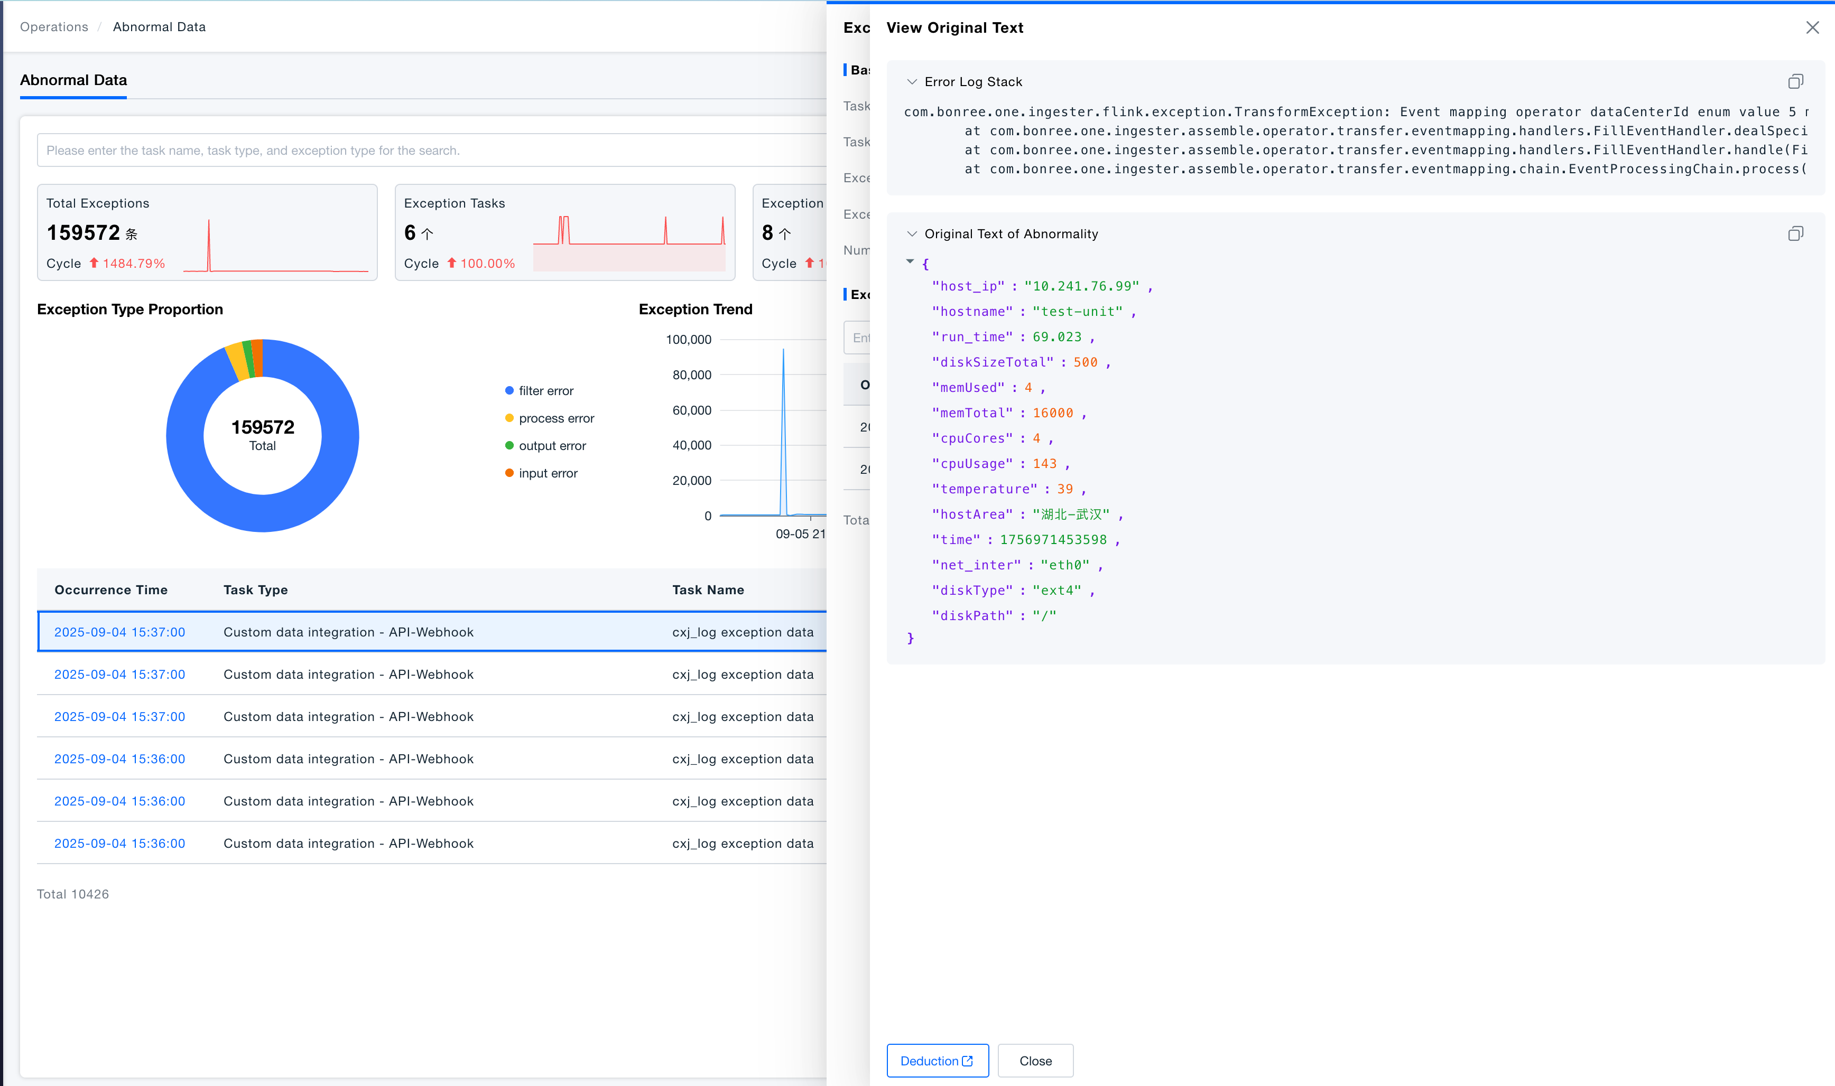Screen dimensions: 1835x1086
Task: Switch to the Abnormal Data tab
Action: [73, 80]
